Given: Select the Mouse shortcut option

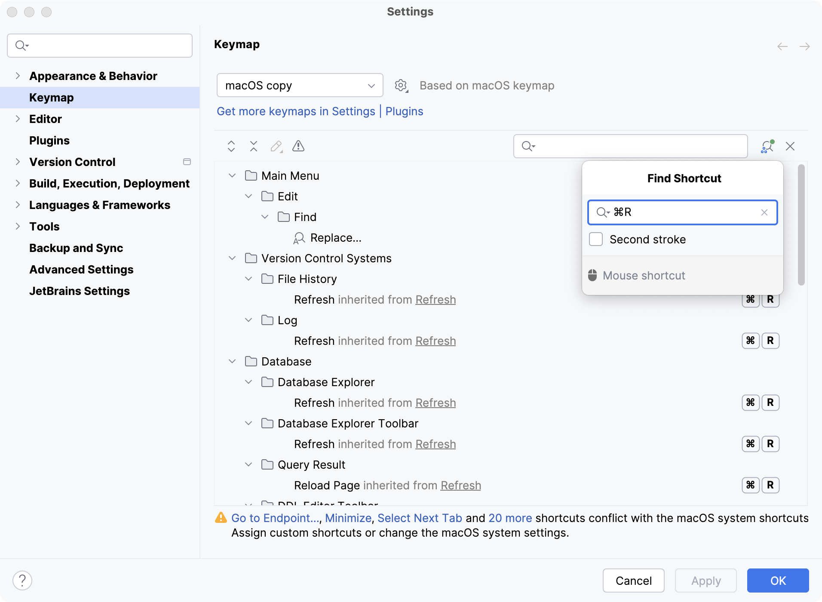Looking at the screenshot, I should click(x=644, y=275).
